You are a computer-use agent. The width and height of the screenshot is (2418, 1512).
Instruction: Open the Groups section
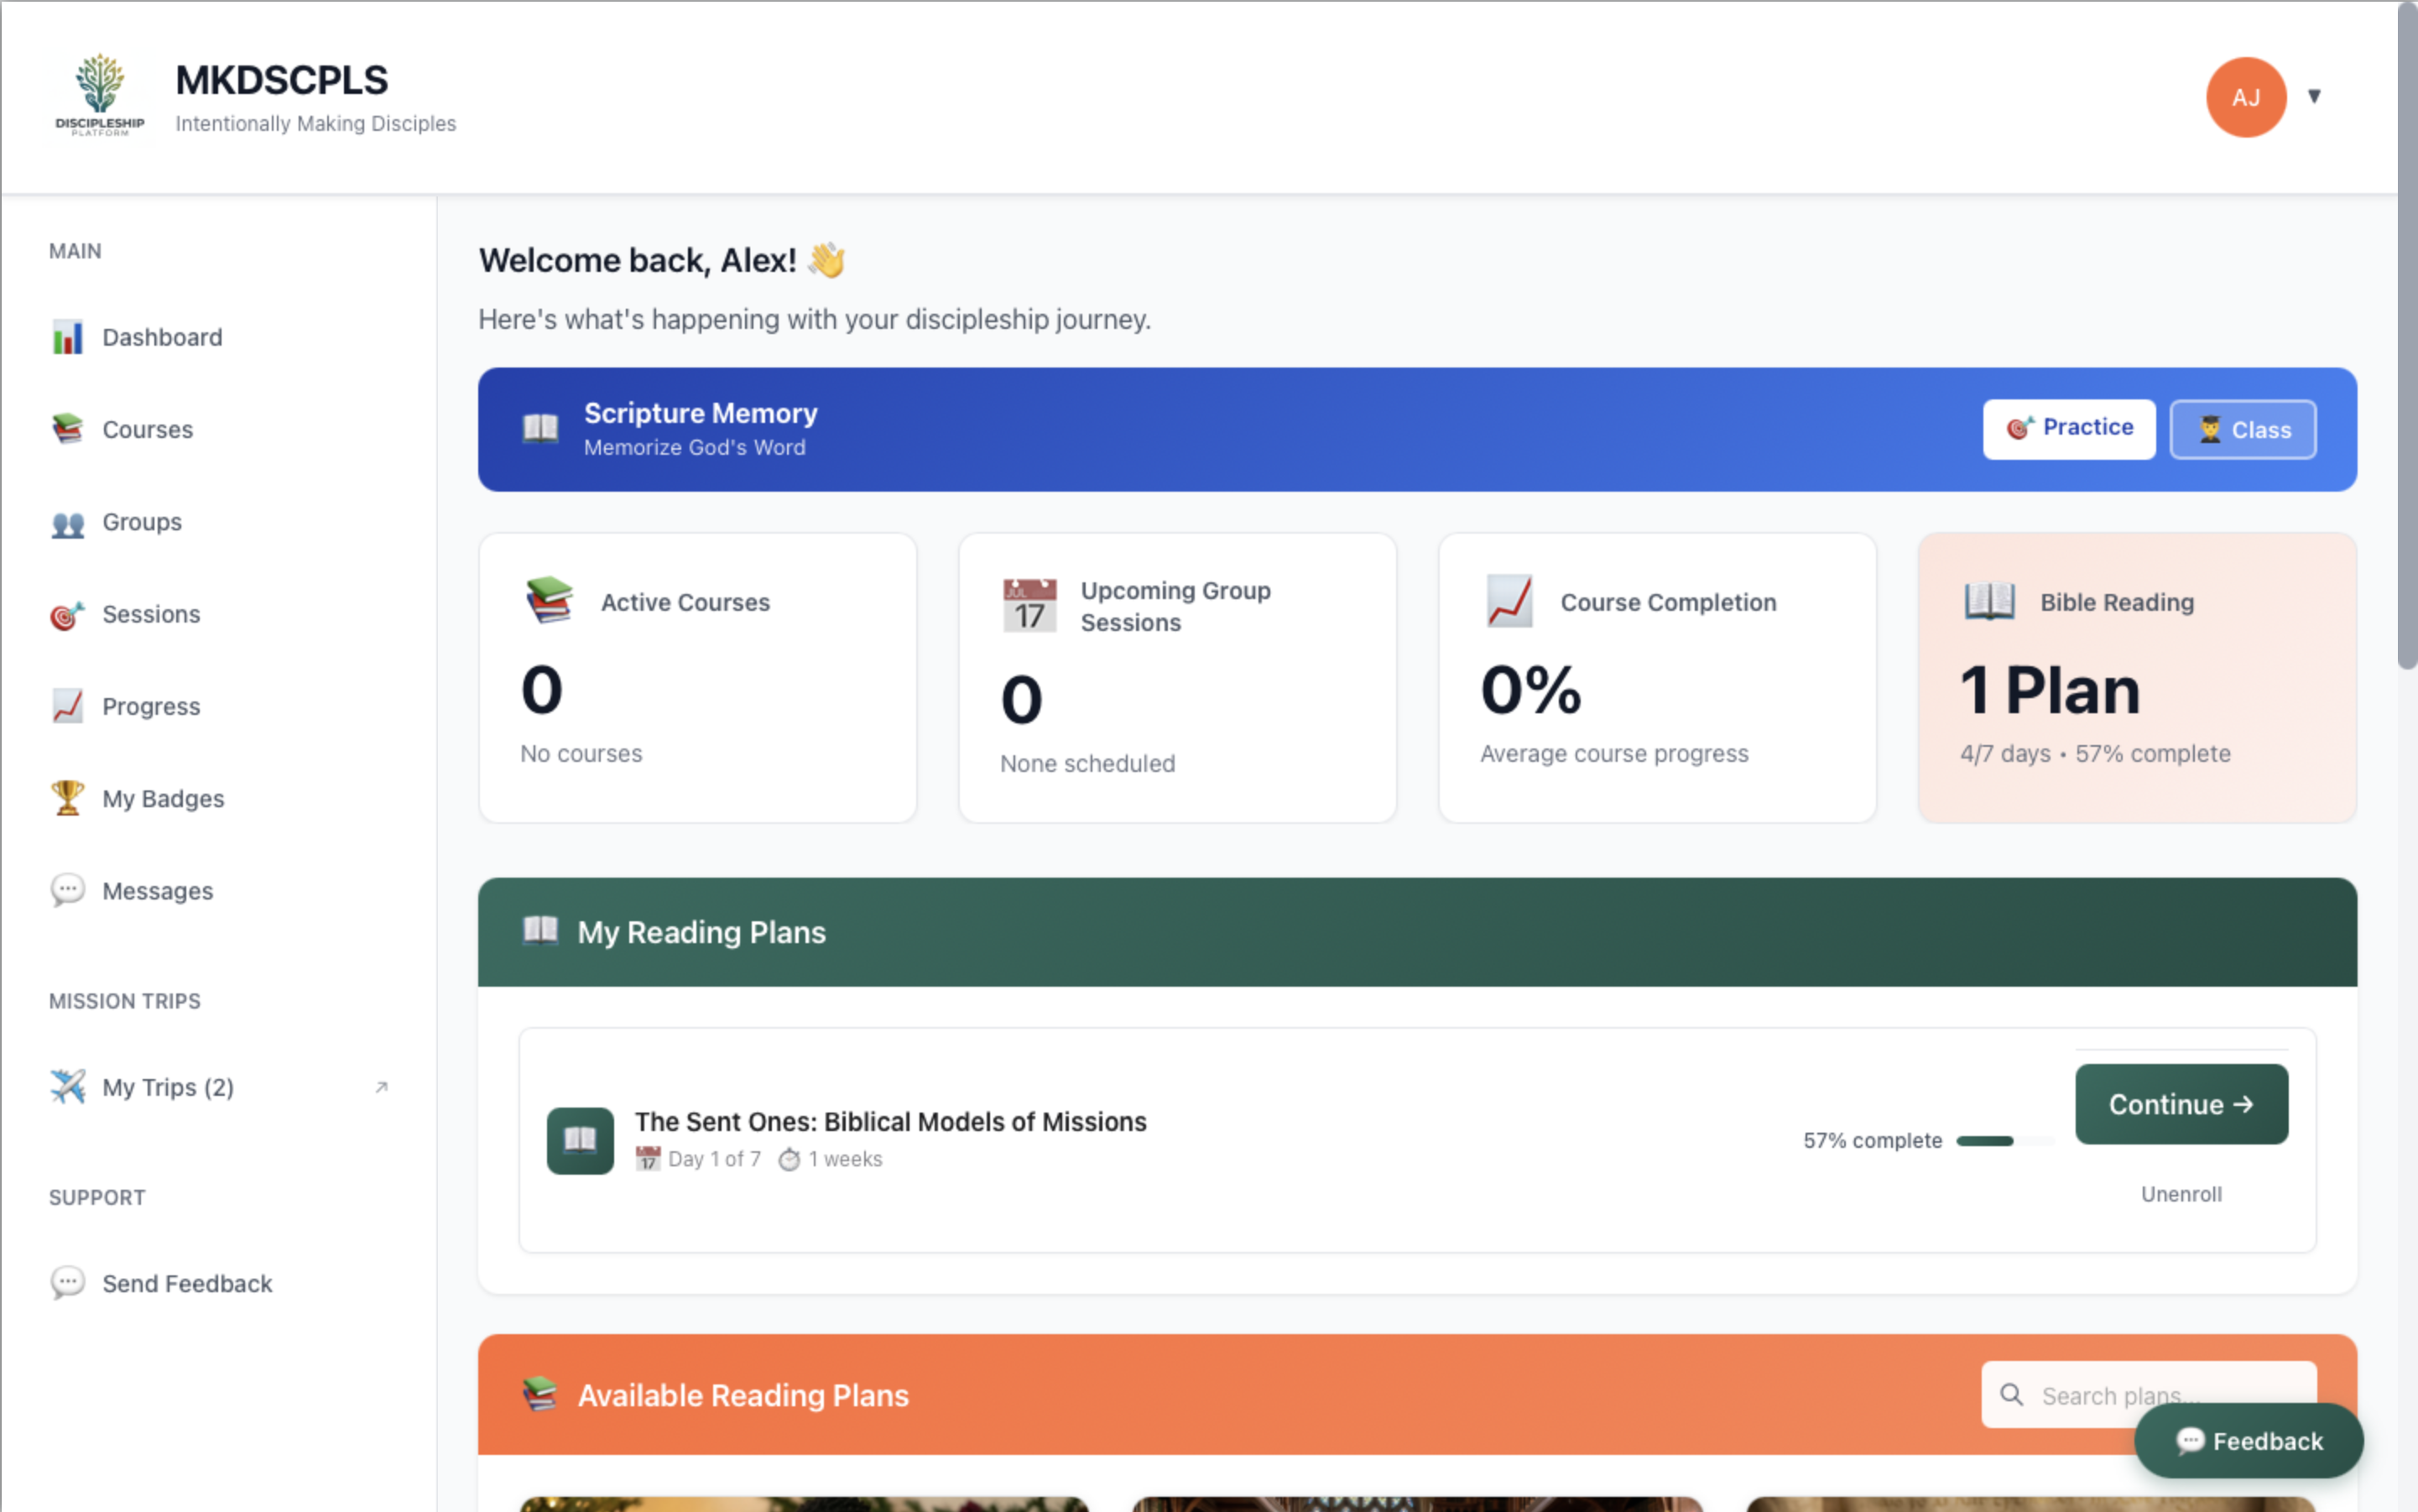(x=141, y=521)
